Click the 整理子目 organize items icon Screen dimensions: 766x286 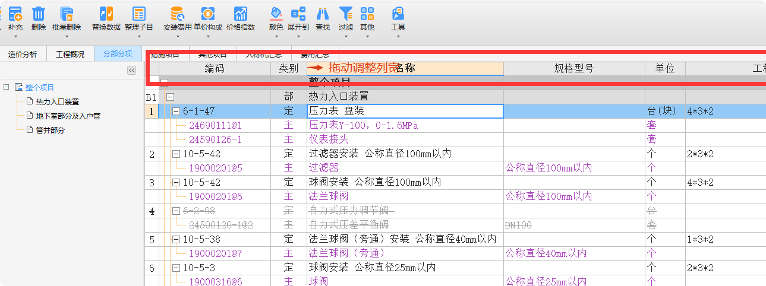[139, 13]
